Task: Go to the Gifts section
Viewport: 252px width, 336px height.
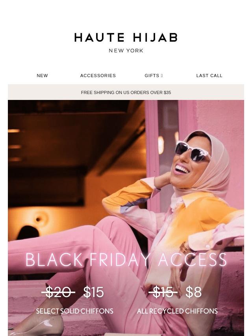Action: coord(152,76)
